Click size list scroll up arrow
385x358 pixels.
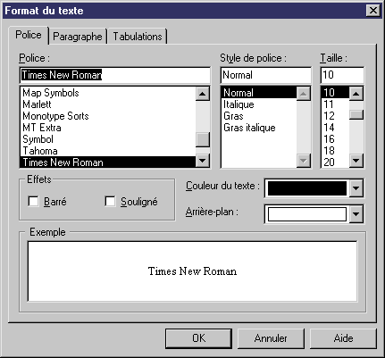coord(356,94)
